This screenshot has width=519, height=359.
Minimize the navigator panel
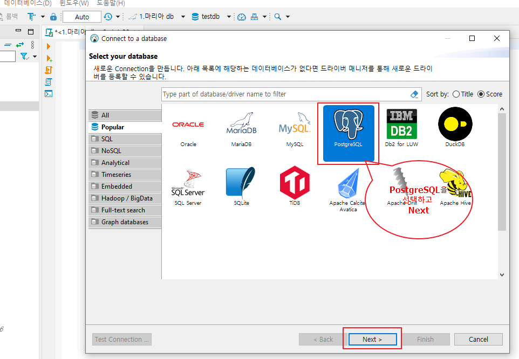click(18, 31)
